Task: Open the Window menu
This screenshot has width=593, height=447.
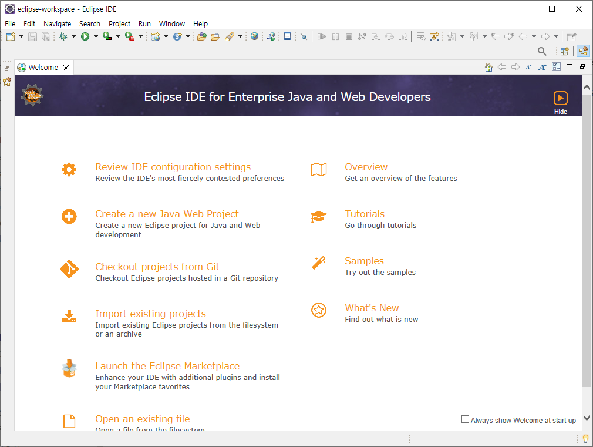Action: (x=171, y=24)
